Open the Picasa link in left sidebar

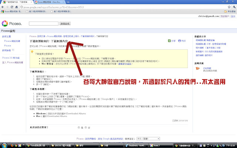7,46
